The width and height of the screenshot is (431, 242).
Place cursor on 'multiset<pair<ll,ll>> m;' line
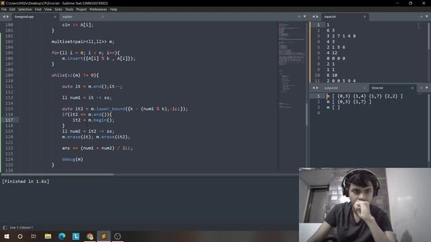coord(83,42)
